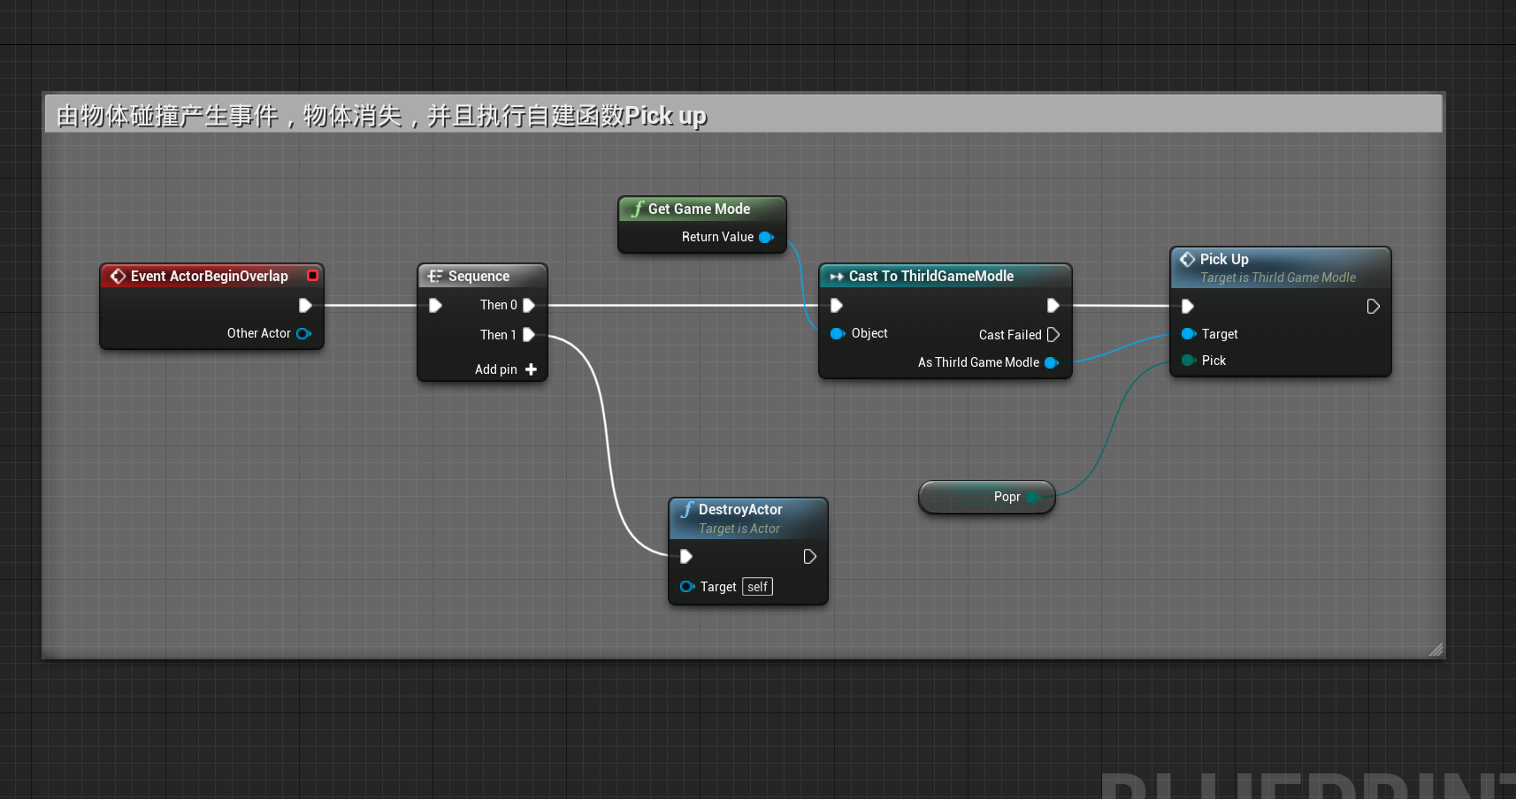Click the diamond icon on Pick Up node
The image size is (1516, 799).
tap(1187, 259)
